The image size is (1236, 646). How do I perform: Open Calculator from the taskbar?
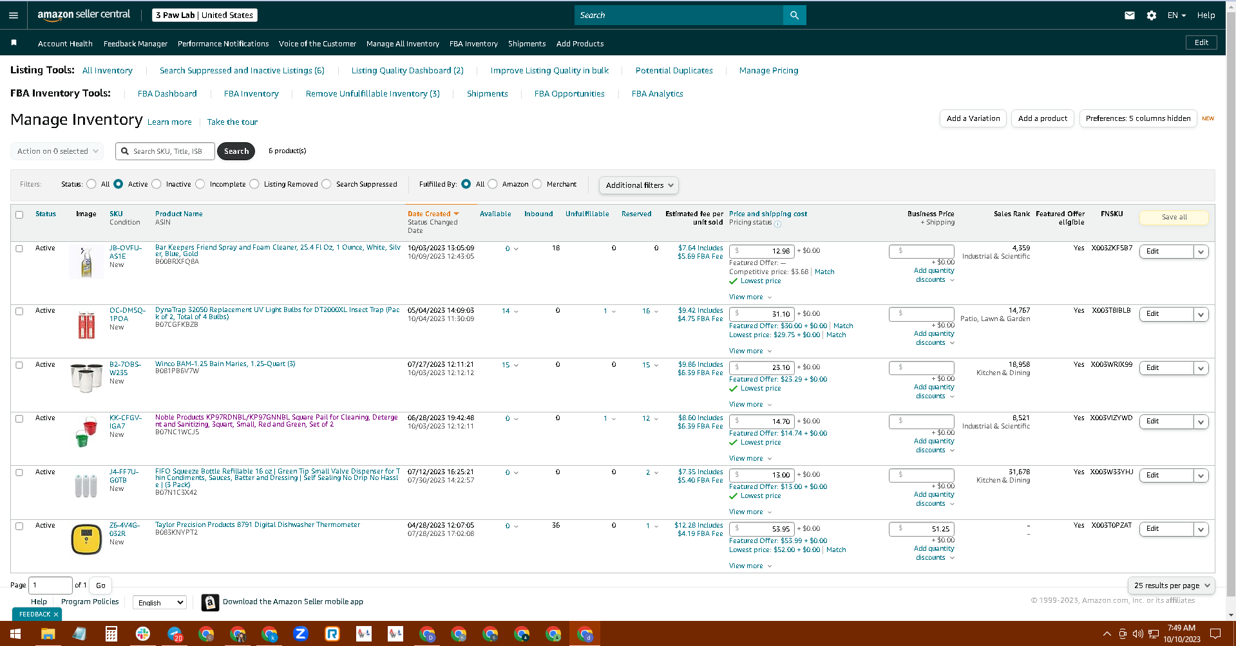[111, 634]
